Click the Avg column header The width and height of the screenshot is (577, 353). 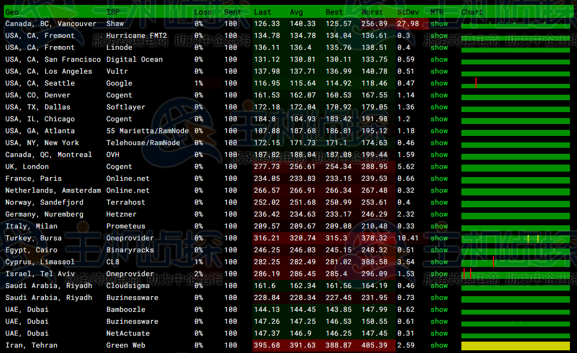(x=296, y=12)
